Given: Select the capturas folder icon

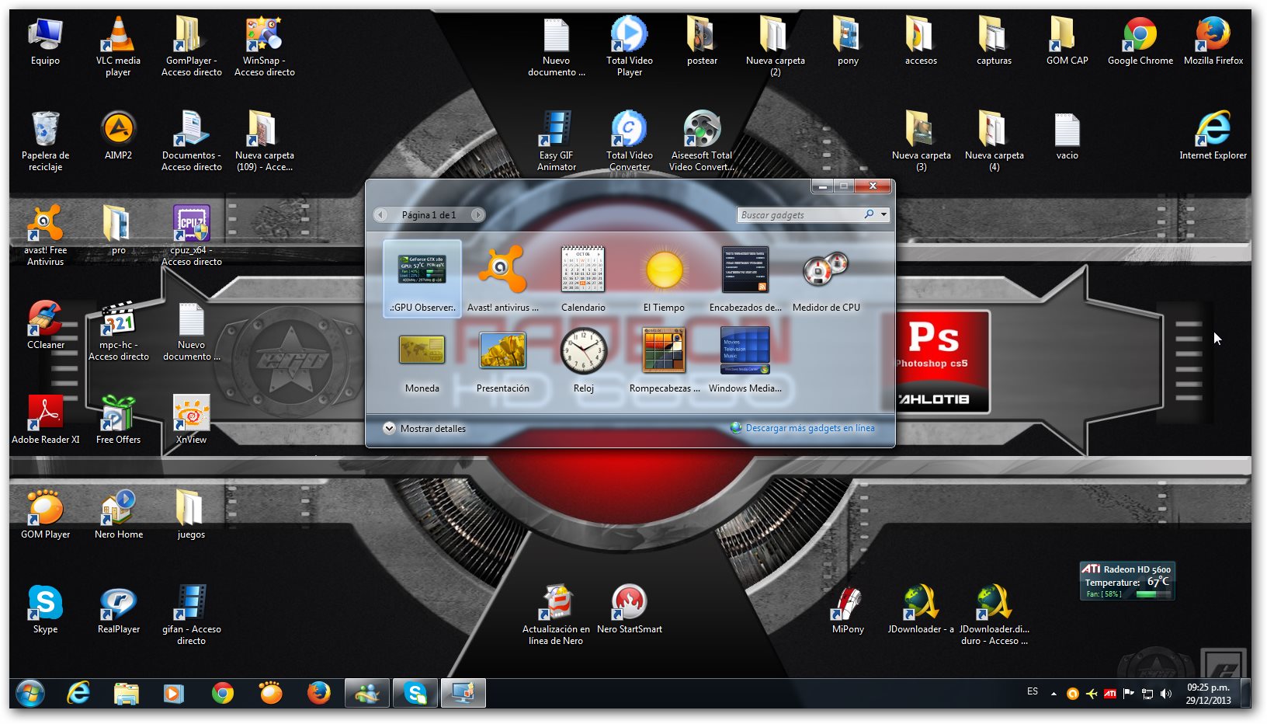Looking at the screenshot, I should click(994, 41).
